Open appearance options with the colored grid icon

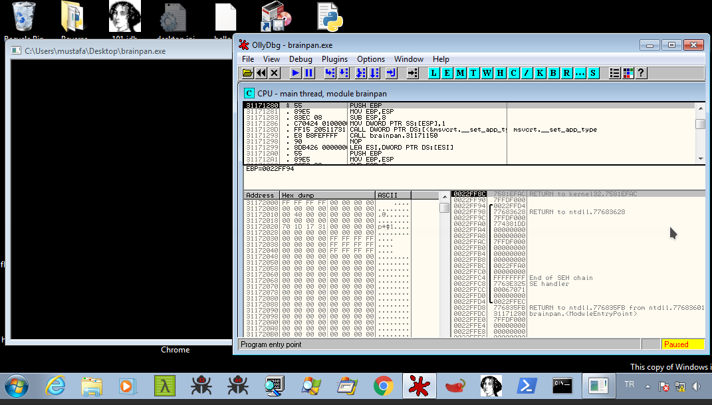pyautogui.click(x=628, y=73)
